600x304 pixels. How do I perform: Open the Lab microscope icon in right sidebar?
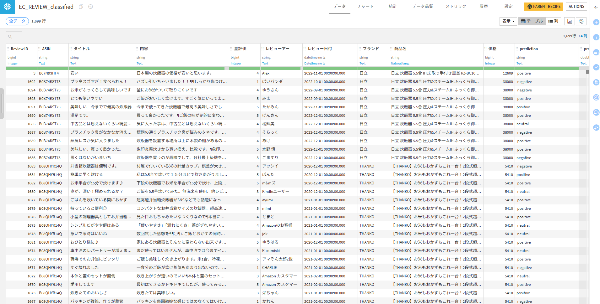click(596, 82)
